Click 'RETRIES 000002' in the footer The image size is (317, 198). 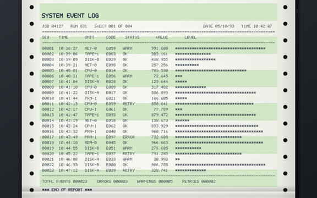click(199, 182)
